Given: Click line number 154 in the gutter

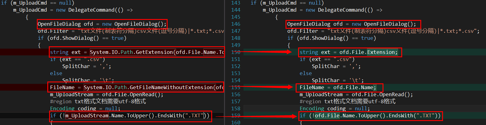Looking at the screenshot, I should [x=236, y=80].
